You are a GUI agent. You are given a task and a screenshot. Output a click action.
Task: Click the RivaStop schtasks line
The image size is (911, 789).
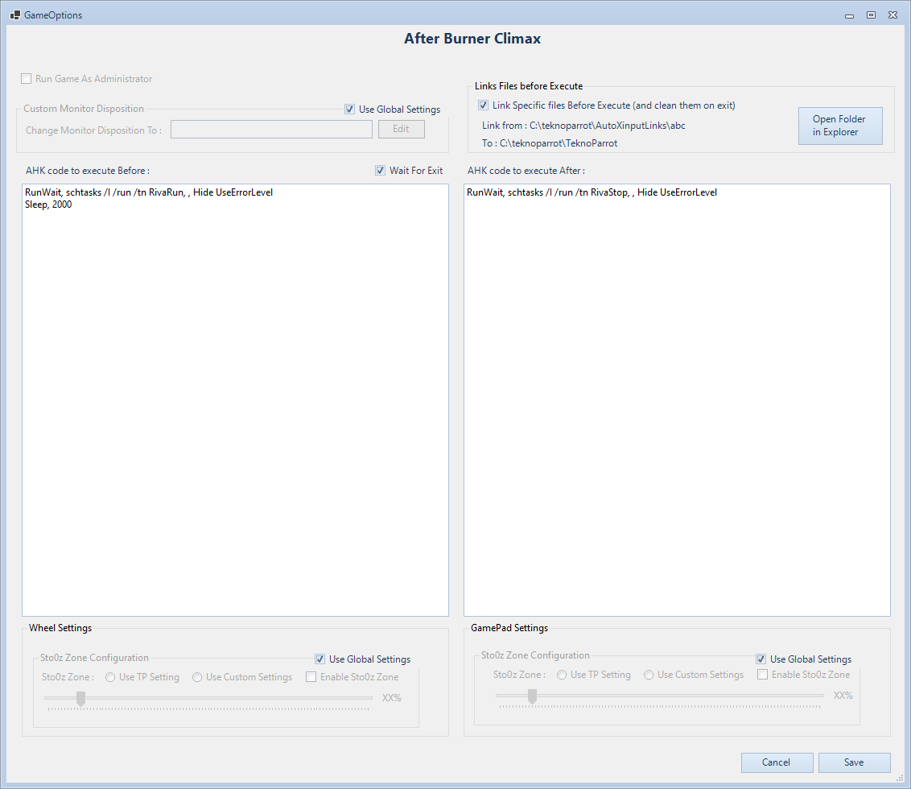[x=592, y=192]
